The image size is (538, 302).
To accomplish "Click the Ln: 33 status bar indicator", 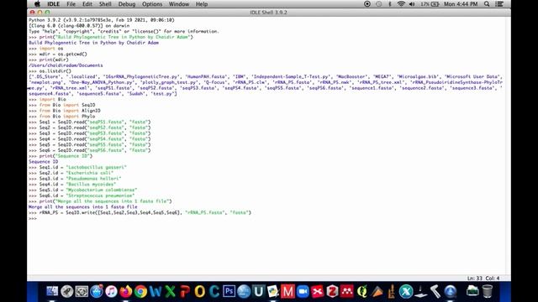I will tap(474, 278).
